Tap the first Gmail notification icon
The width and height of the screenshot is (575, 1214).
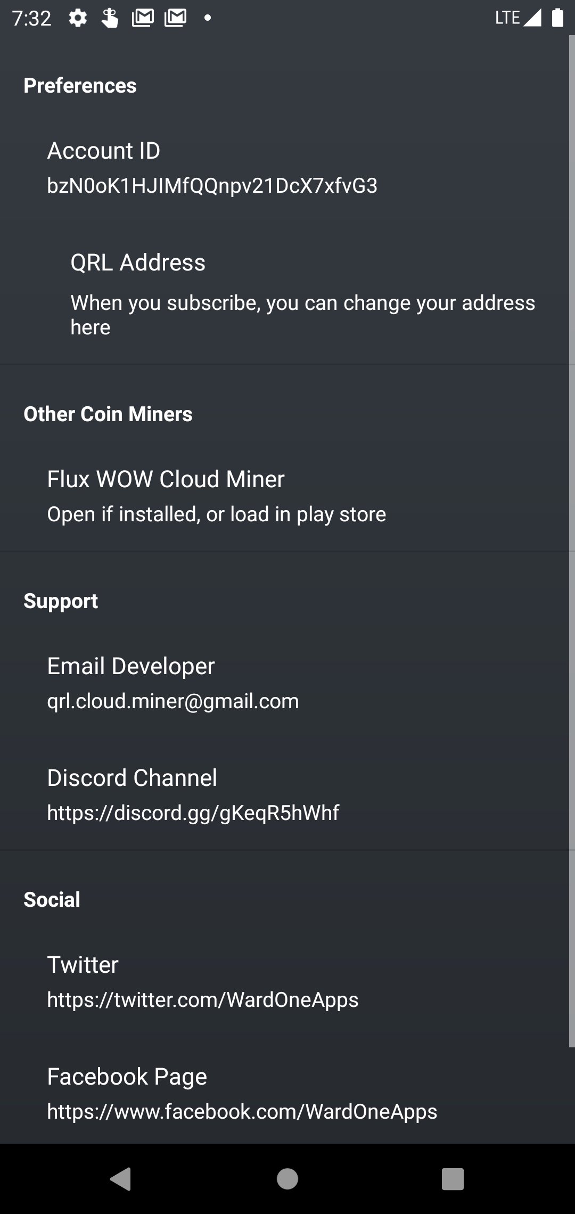pyautogui.click(x=143, y=19)
